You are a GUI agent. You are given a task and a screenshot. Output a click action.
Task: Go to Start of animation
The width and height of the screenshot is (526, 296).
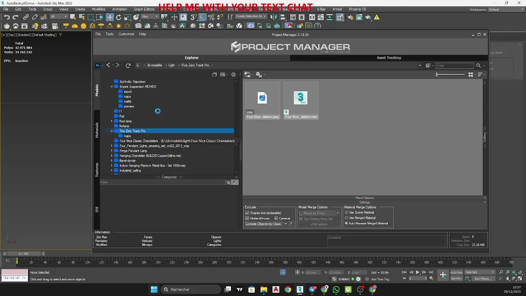coord(404,272)
